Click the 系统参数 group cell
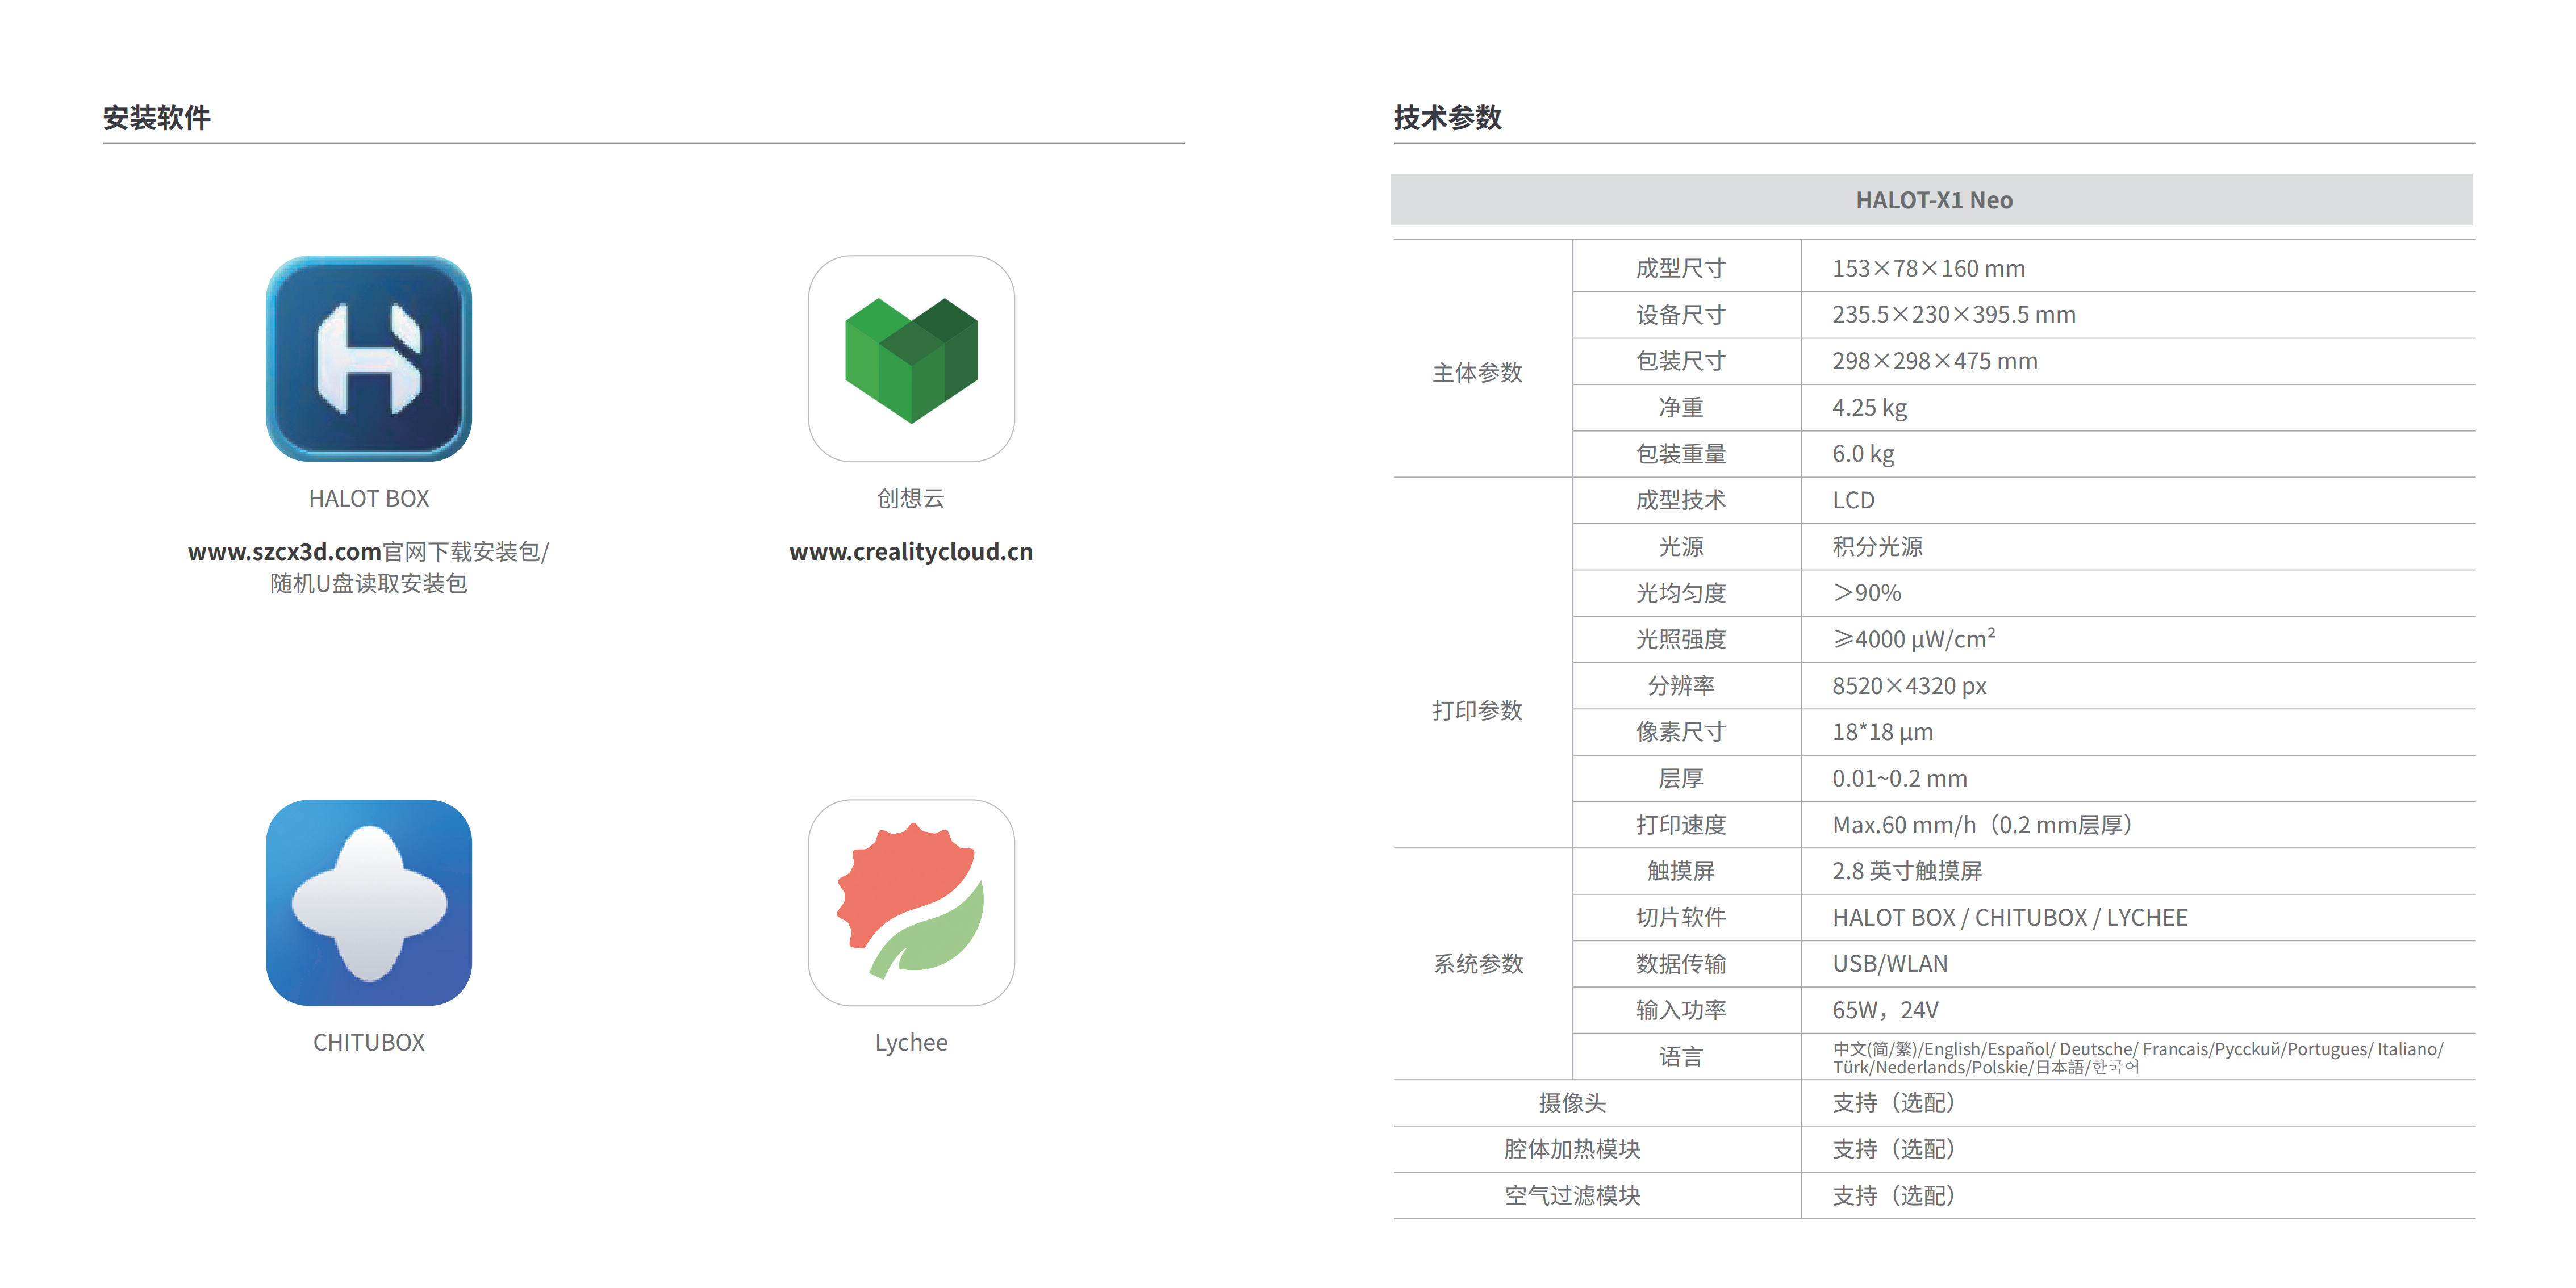 (1478, 964)
